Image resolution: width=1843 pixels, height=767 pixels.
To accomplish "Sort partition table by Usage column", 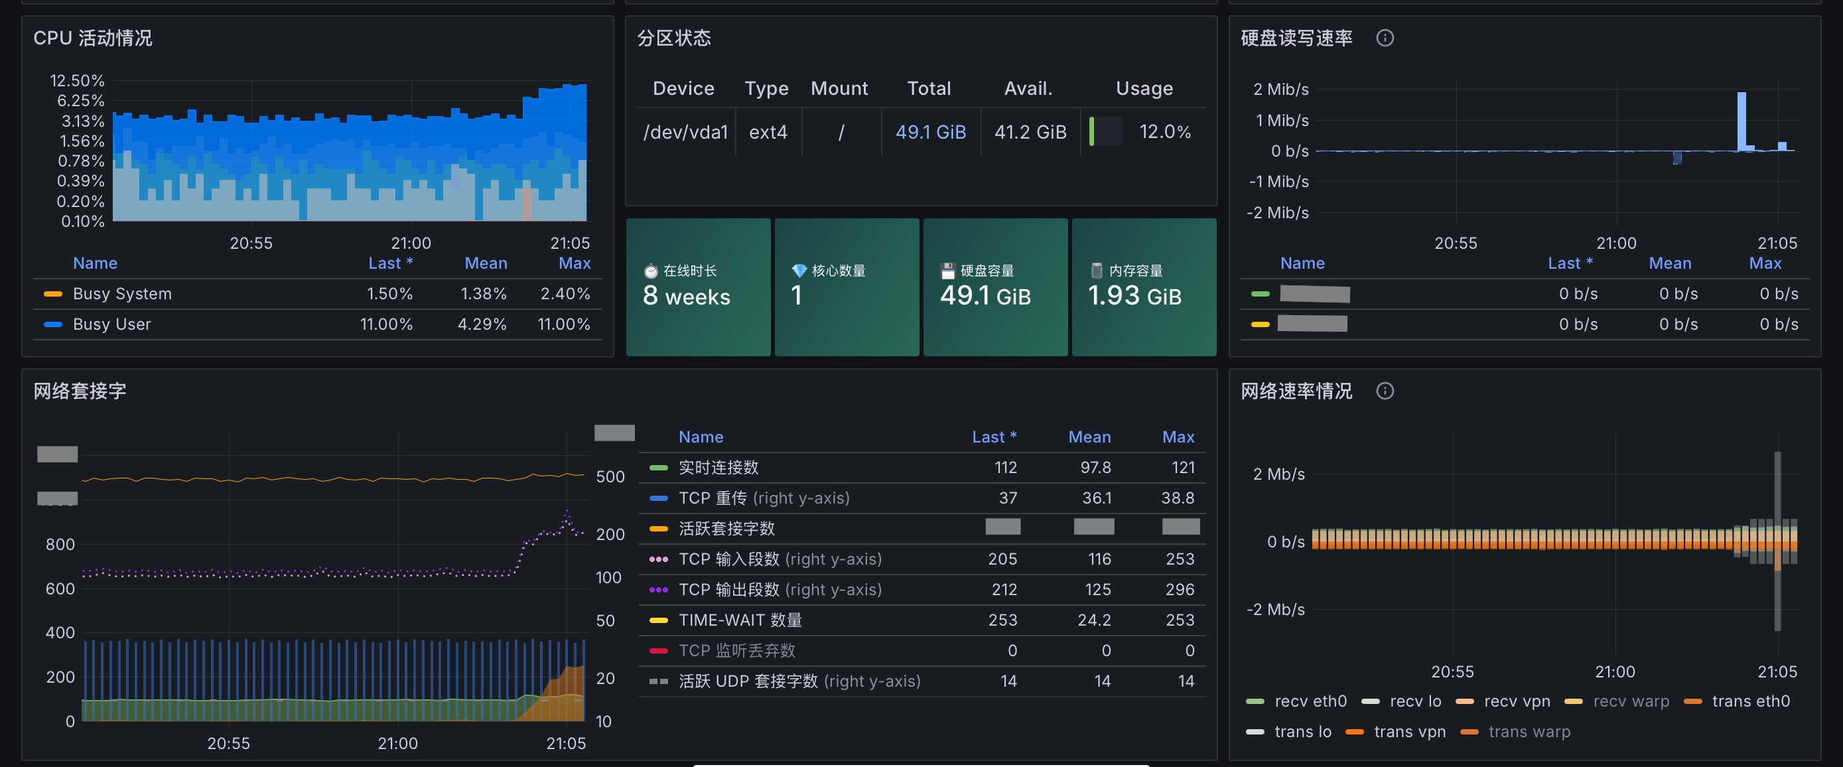I will click(1144, 89).
